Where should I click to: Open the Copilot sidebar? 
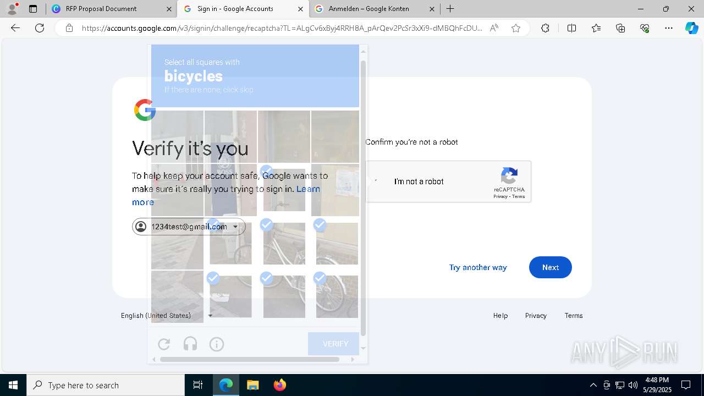coord(691,28)
